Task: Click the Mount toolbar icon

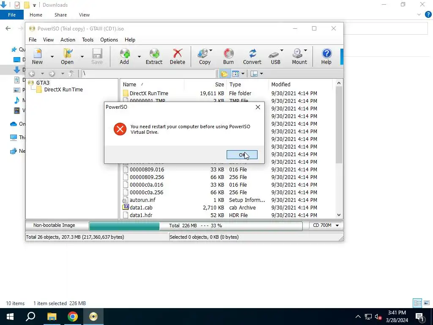Action: point(299,56)
